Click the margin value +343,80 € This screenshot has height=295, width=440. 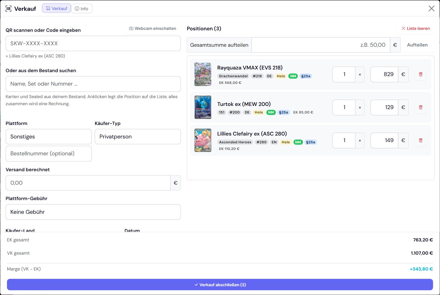pyautogui.click(x=421, y=269)
